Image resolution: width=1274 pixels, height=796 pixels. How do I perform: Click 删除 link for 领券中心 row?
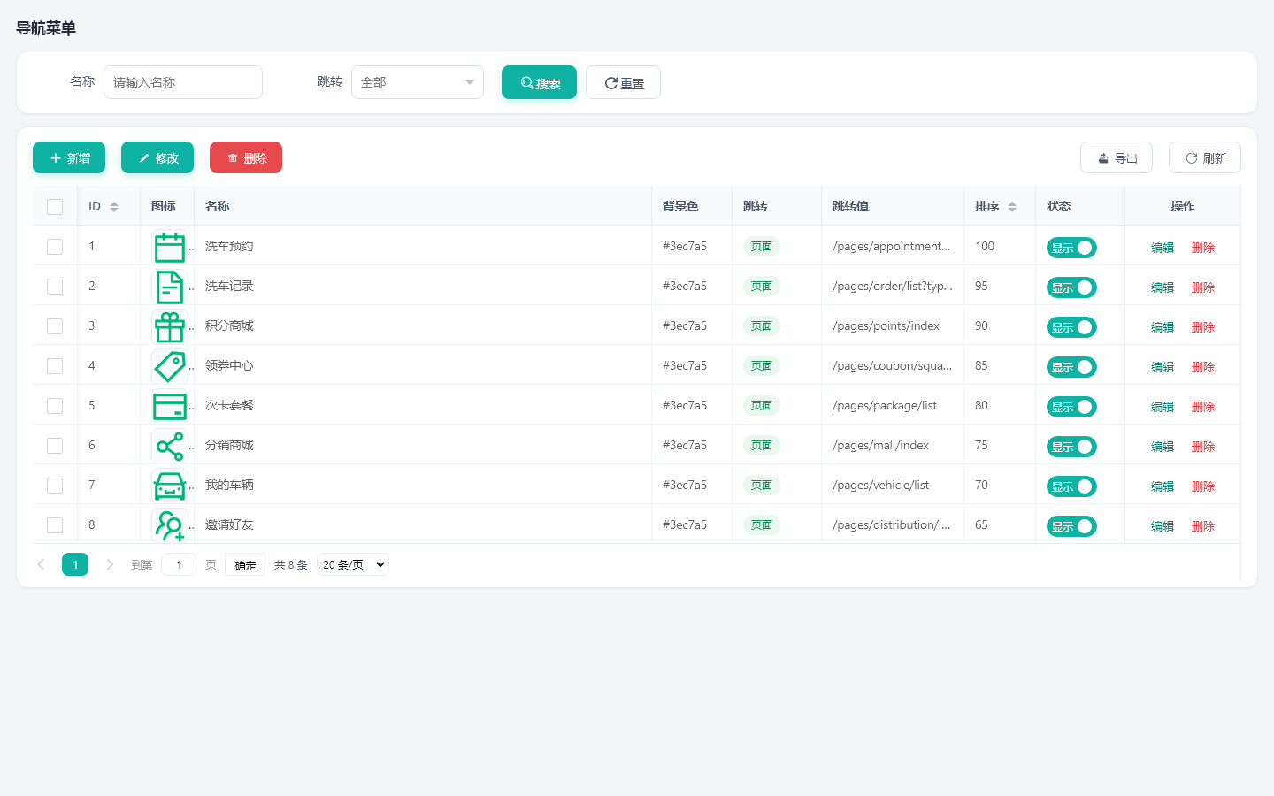1203,367
